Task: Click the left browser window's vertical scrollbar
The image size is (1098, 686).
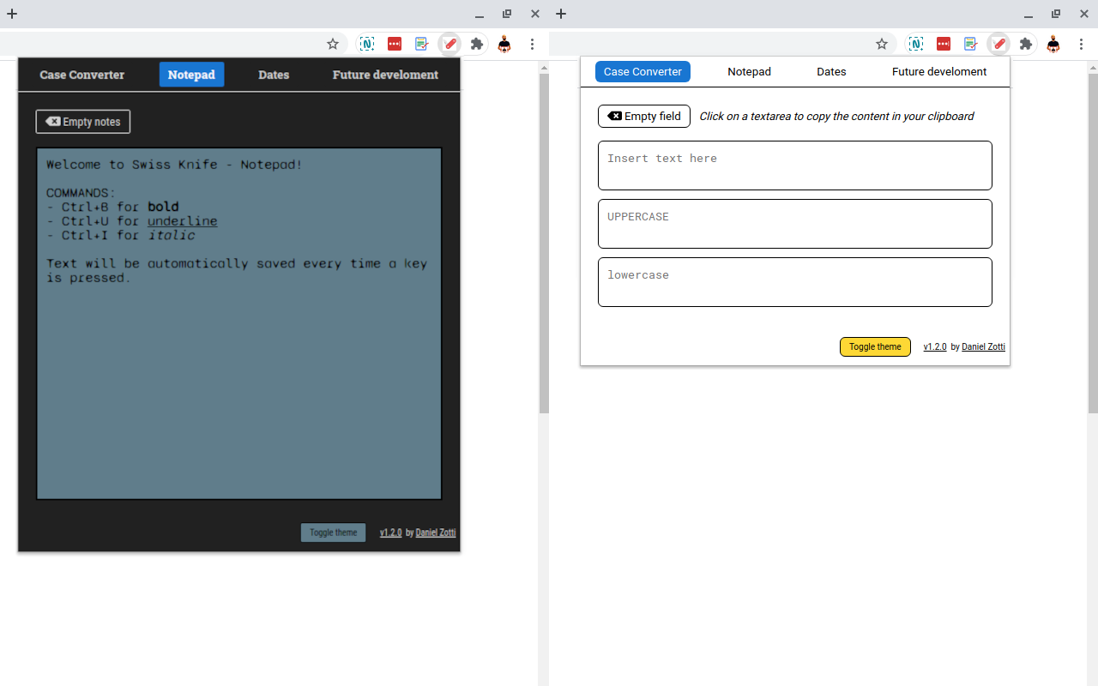Action: click(x=544, y=244)
